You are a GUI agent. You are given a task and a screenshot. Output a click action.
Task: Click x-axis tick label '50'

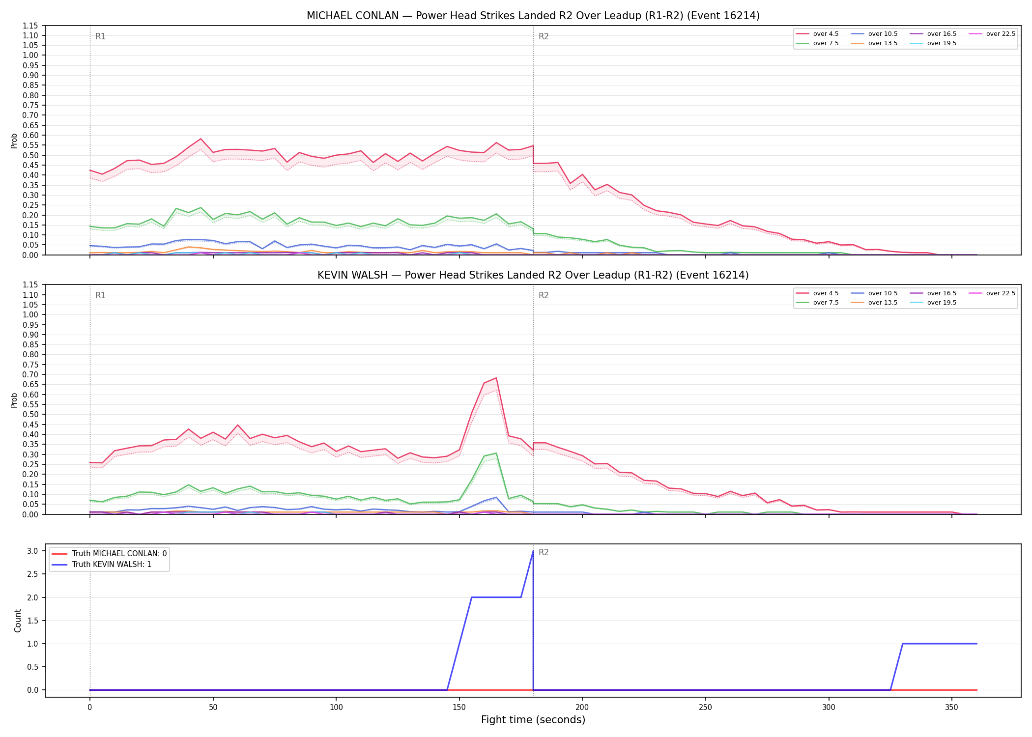pos(213,708)
